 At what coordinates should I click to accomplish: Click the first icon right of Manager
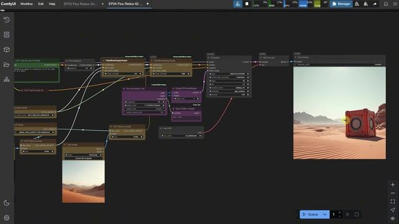pyautogui.click(x=357, y=4)
